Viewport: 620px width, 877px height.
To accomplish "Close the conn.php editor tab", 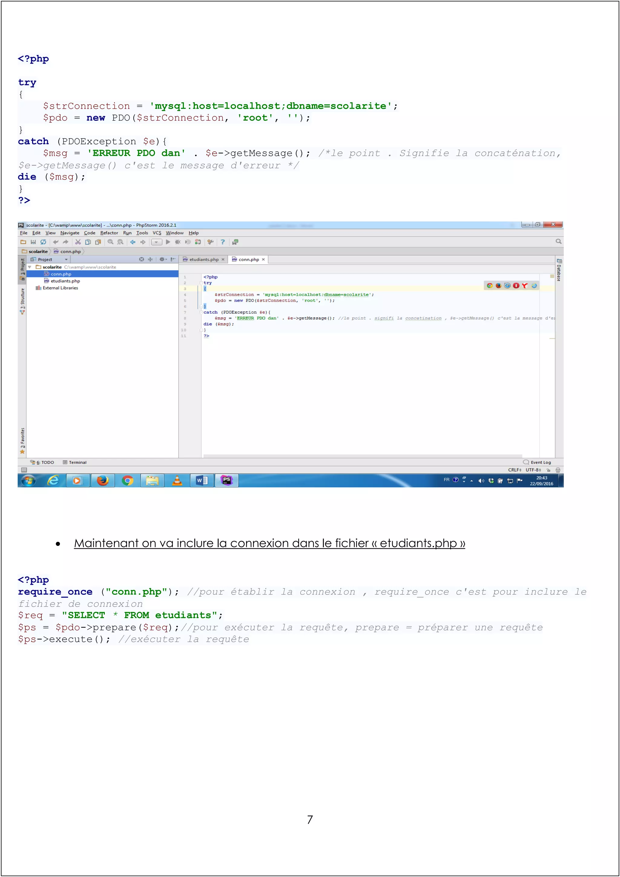I will coord(263,259).
